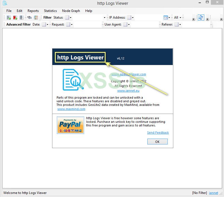This screenshot has height=197, width=224.
Task: Expand the Date filter dropdown arrow
Action: click(47, 24)
